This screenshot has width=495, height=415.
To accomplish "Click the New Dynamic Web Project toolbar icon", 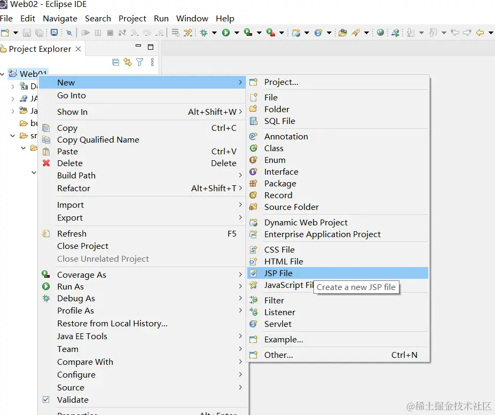I will click(296, 33).
